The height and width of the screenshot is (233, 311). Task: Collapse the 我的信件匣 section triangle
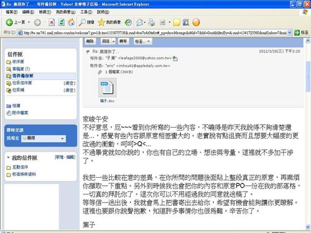click(8, 157)
